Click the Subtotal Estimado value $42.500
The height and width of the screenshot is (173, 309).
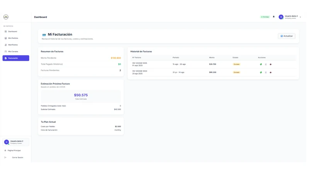(117, 109)
